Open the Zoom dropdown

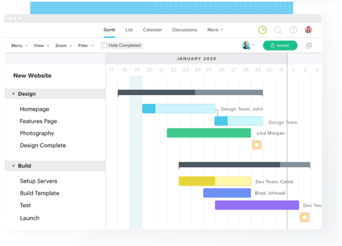point(63,46)
